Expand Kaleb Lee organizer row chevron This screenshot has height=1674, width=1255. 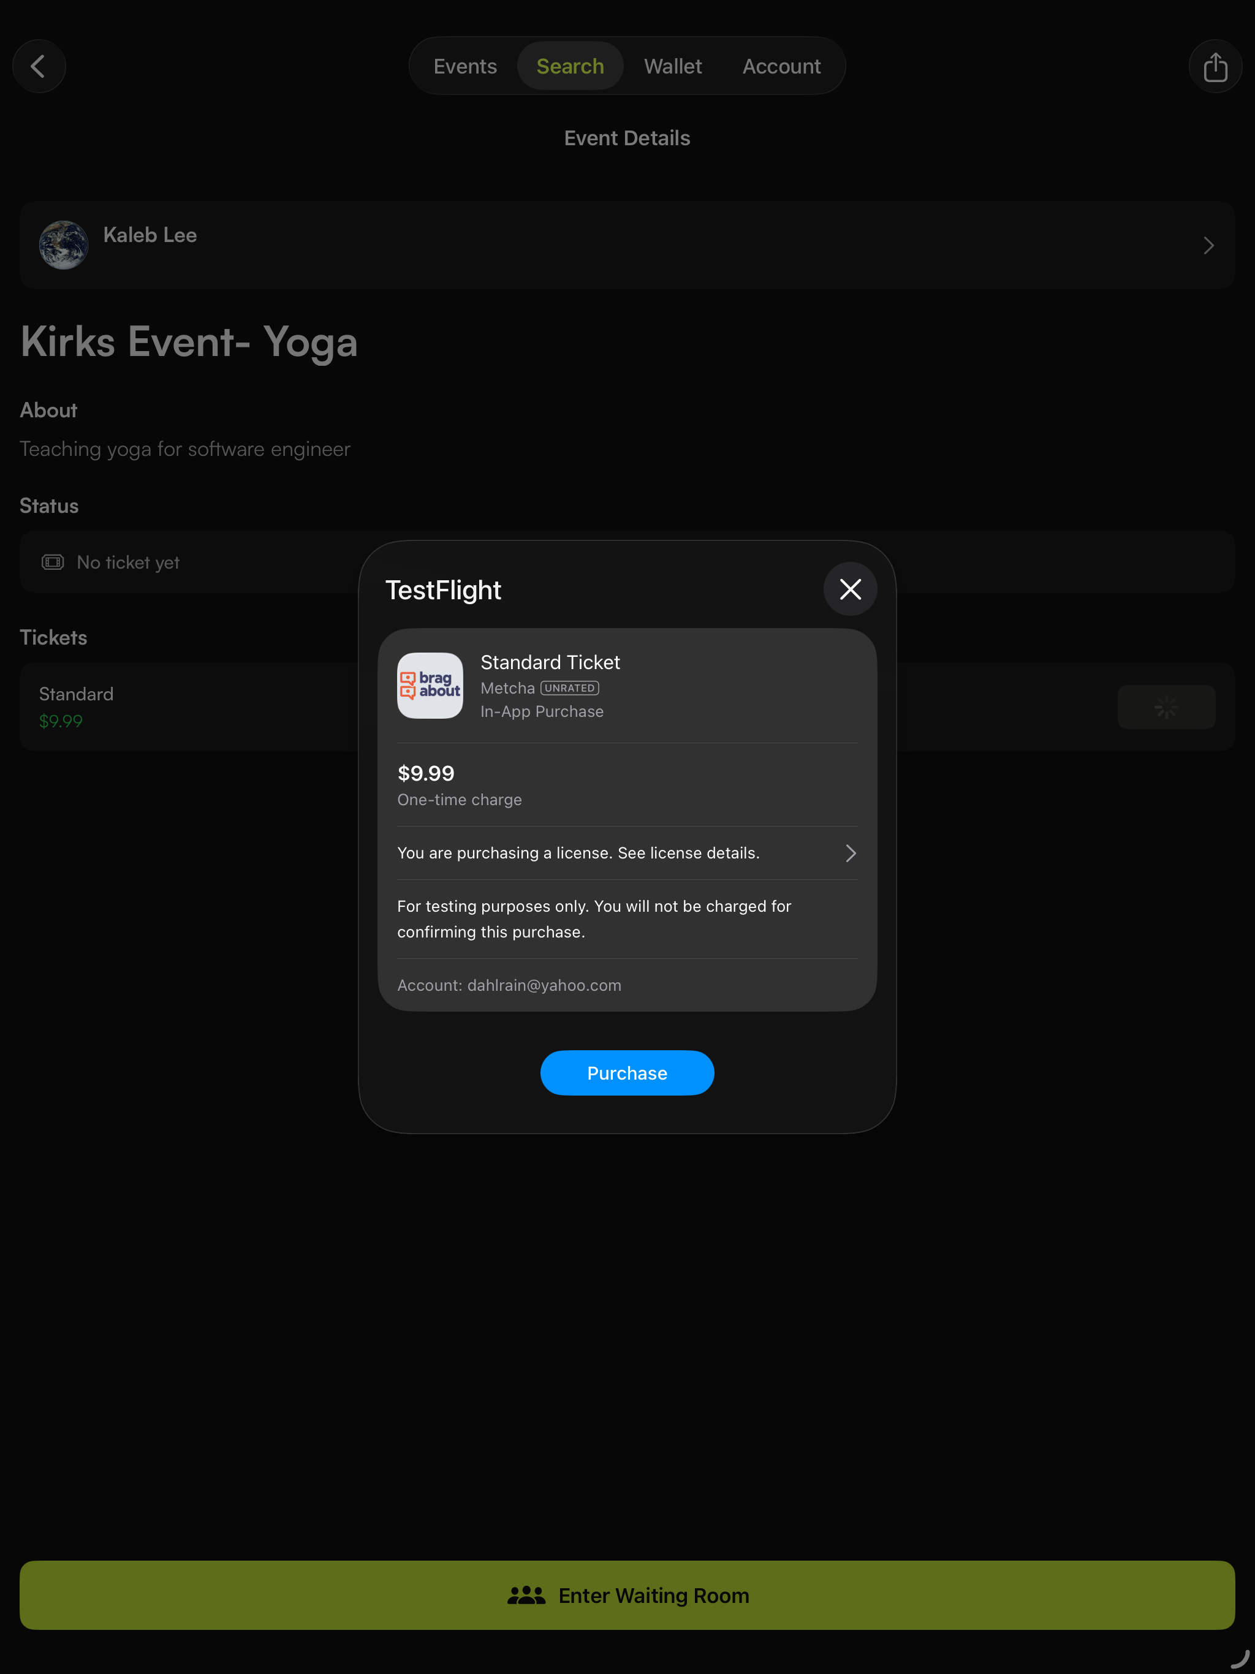click(x=1209, y=245)
